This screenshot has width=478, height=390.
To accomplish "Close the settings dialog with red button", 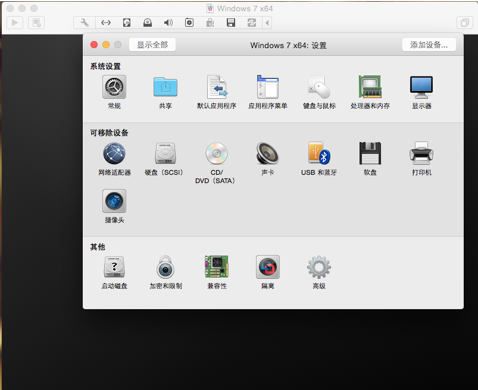I will pyautogui.click(x=94, y=45).
